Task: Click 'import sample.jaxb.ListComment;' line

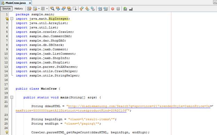Action: click(x=46, y=54)
